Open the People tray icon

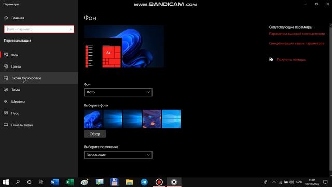(x=265, y=182)
